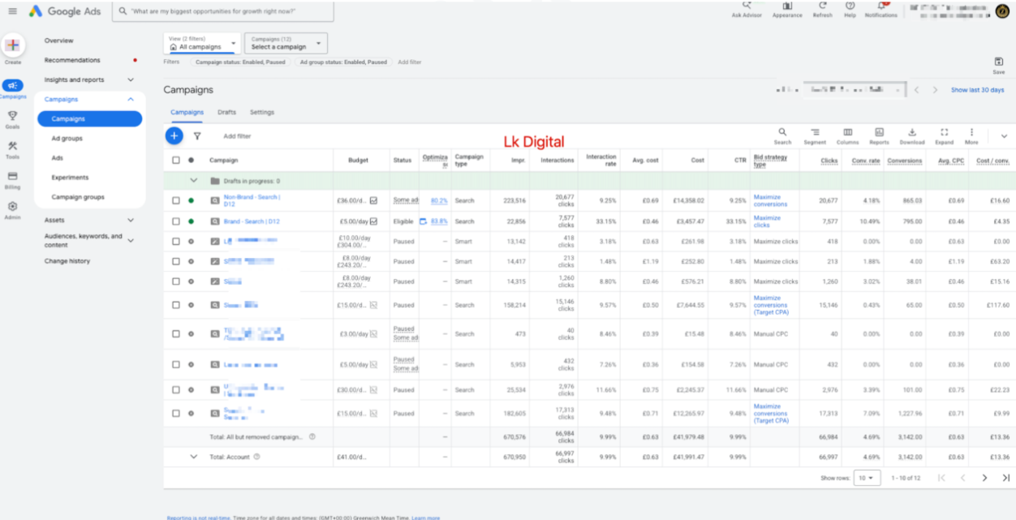
Task: Click the Refresh icon
Action: [822, 6]
